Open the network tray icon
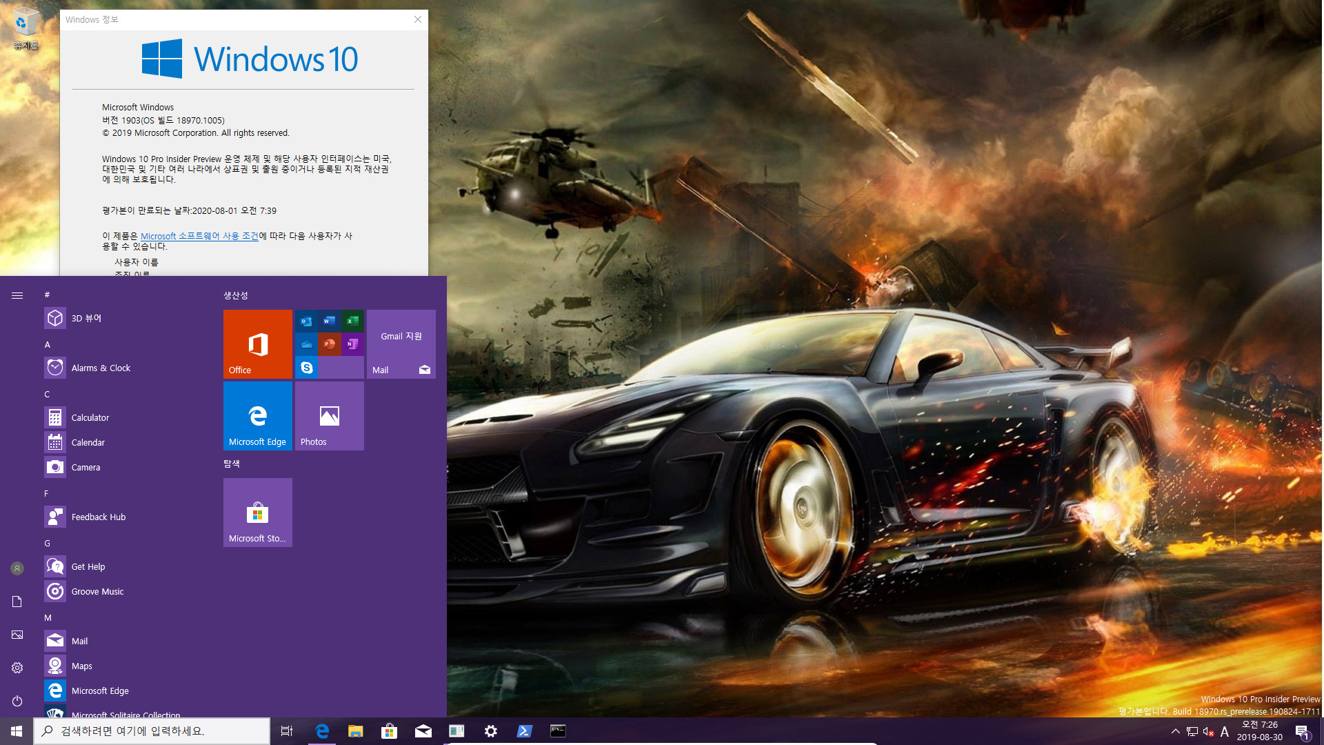 pyautogui.click(x=1192, y=731)
